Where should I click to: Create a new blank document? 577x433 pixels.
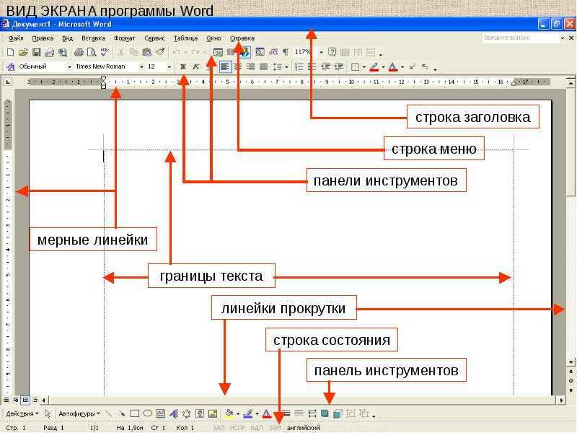point(10,52)
